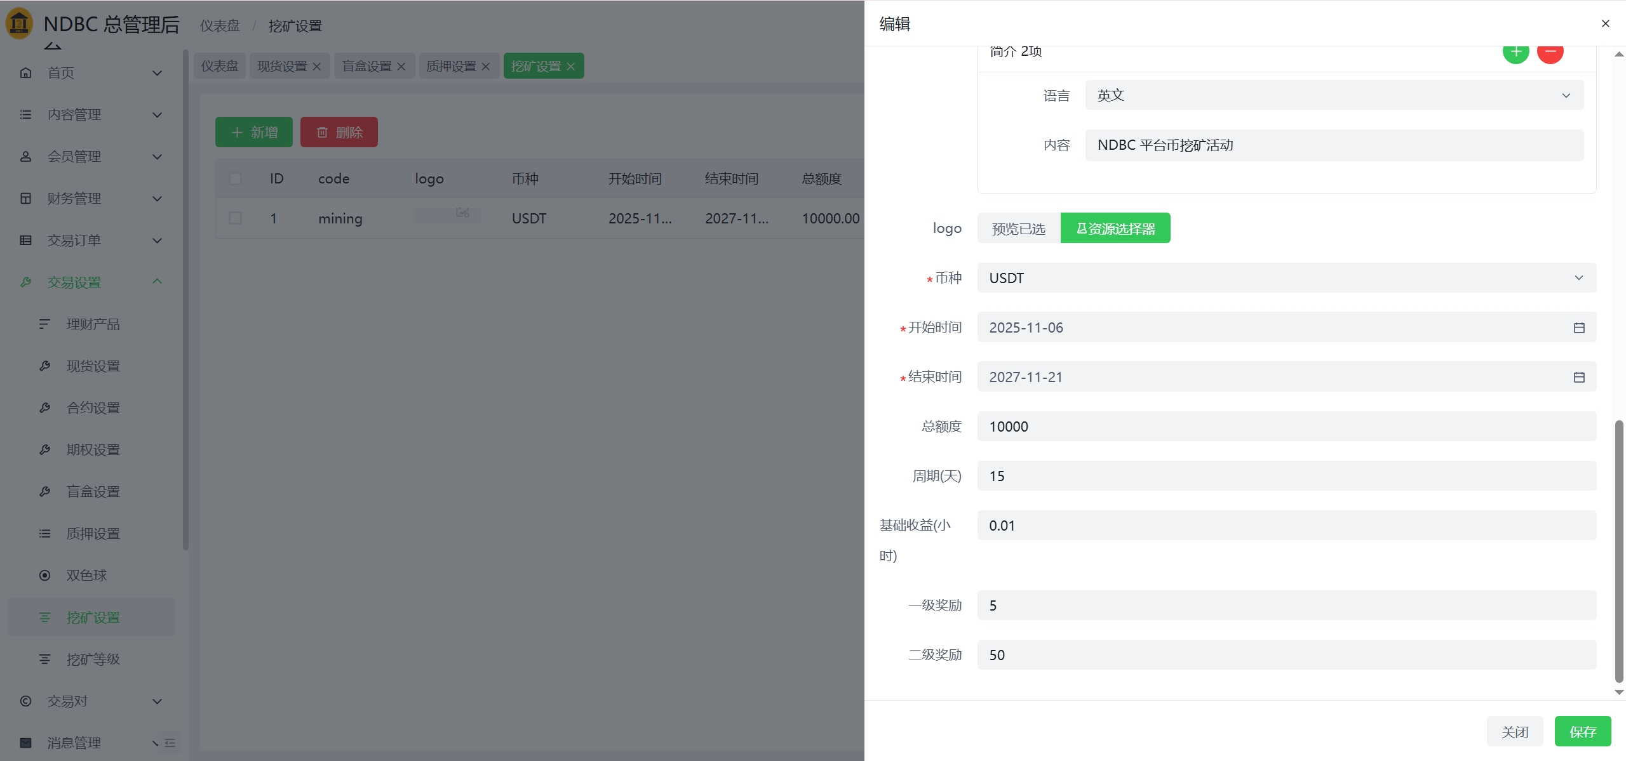The height and width of the screenshot is (761, 1626).
Task: Check the mining row checkbox
Action: (x=235, y=218)
